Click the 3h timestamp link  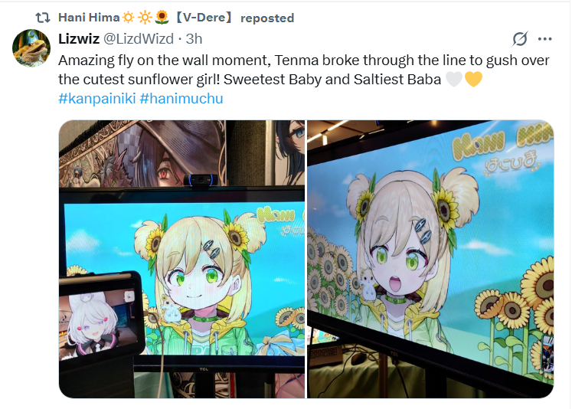[194, 38]
